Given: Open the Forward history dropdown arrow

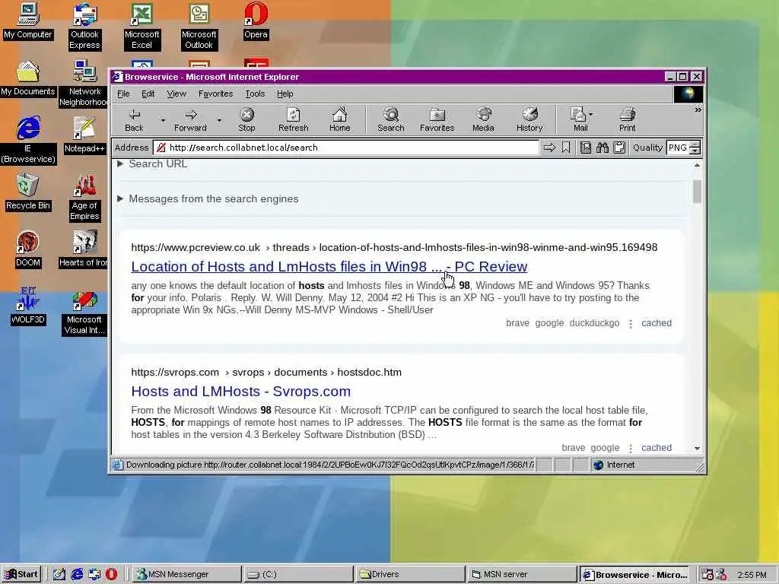Looking at the screenshot, I should pos(219,120).
